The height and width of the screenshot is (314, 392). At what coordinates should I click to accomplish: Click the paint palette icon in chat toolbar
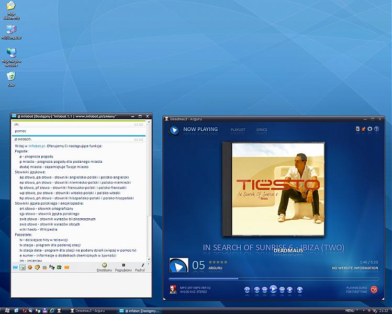[37, 267]
